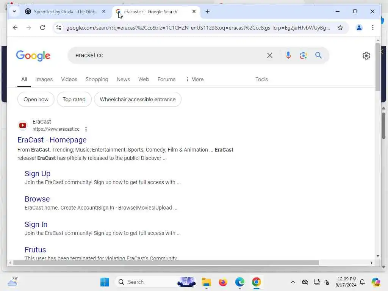Expand the More search filters menu
Image resolution: width=388 pixels, height=291 pixels.
(x=195, y=80)
